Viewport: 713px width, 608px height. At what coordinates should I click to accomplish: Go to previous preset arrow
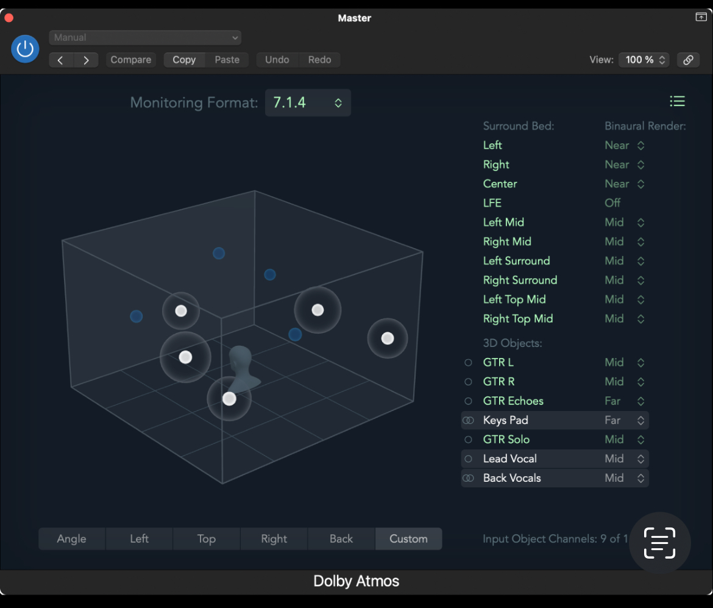tap(61, 60)
